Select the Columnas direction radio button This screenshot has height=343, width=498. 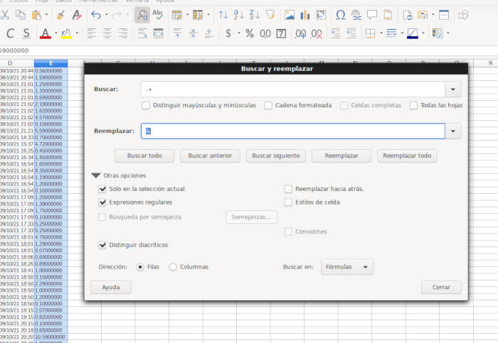tap(173, 267)
